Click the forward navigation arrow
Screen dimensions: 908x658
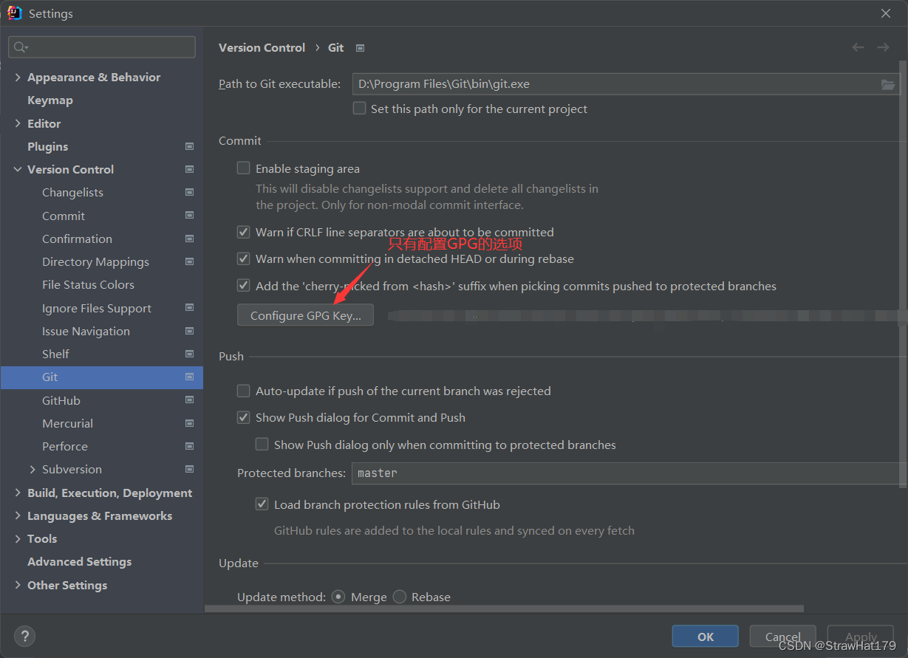[883, 47]
